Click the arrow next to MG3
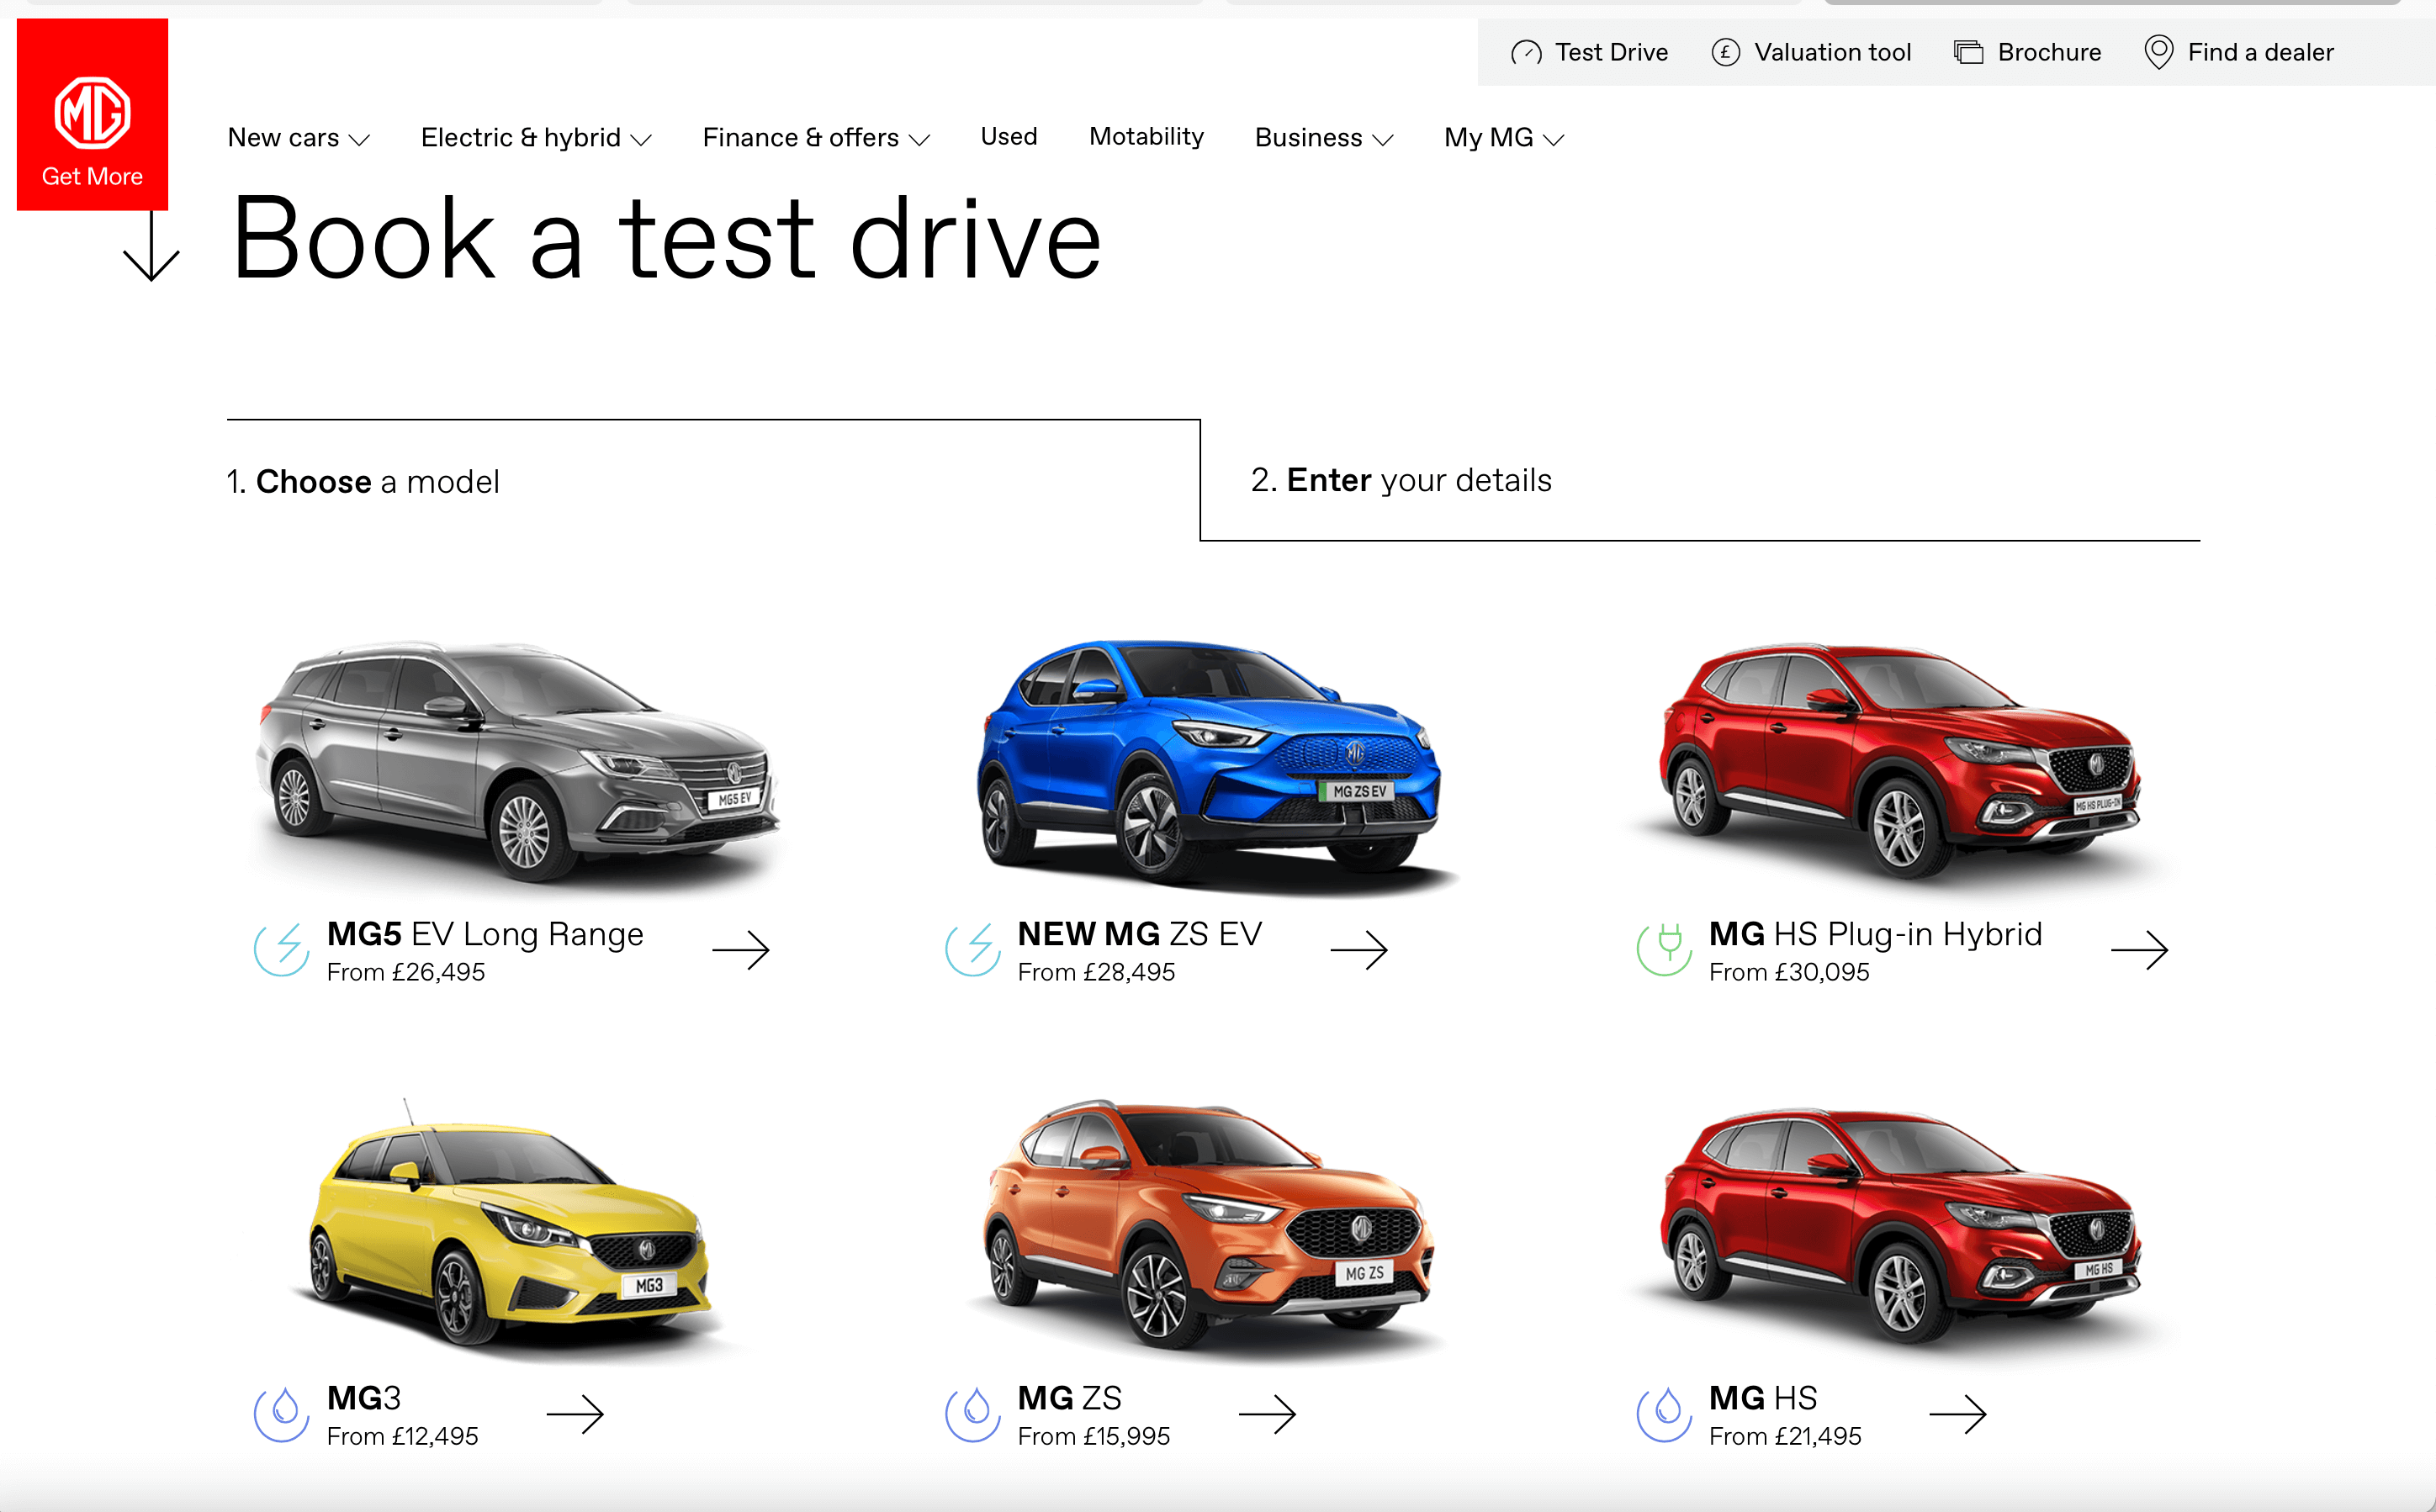This screenshot has width=2436, height=1512. click(x=575, y=1414)
